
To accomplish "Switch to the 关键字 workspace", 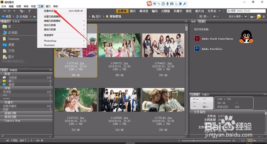I will (x=178, y=11).
